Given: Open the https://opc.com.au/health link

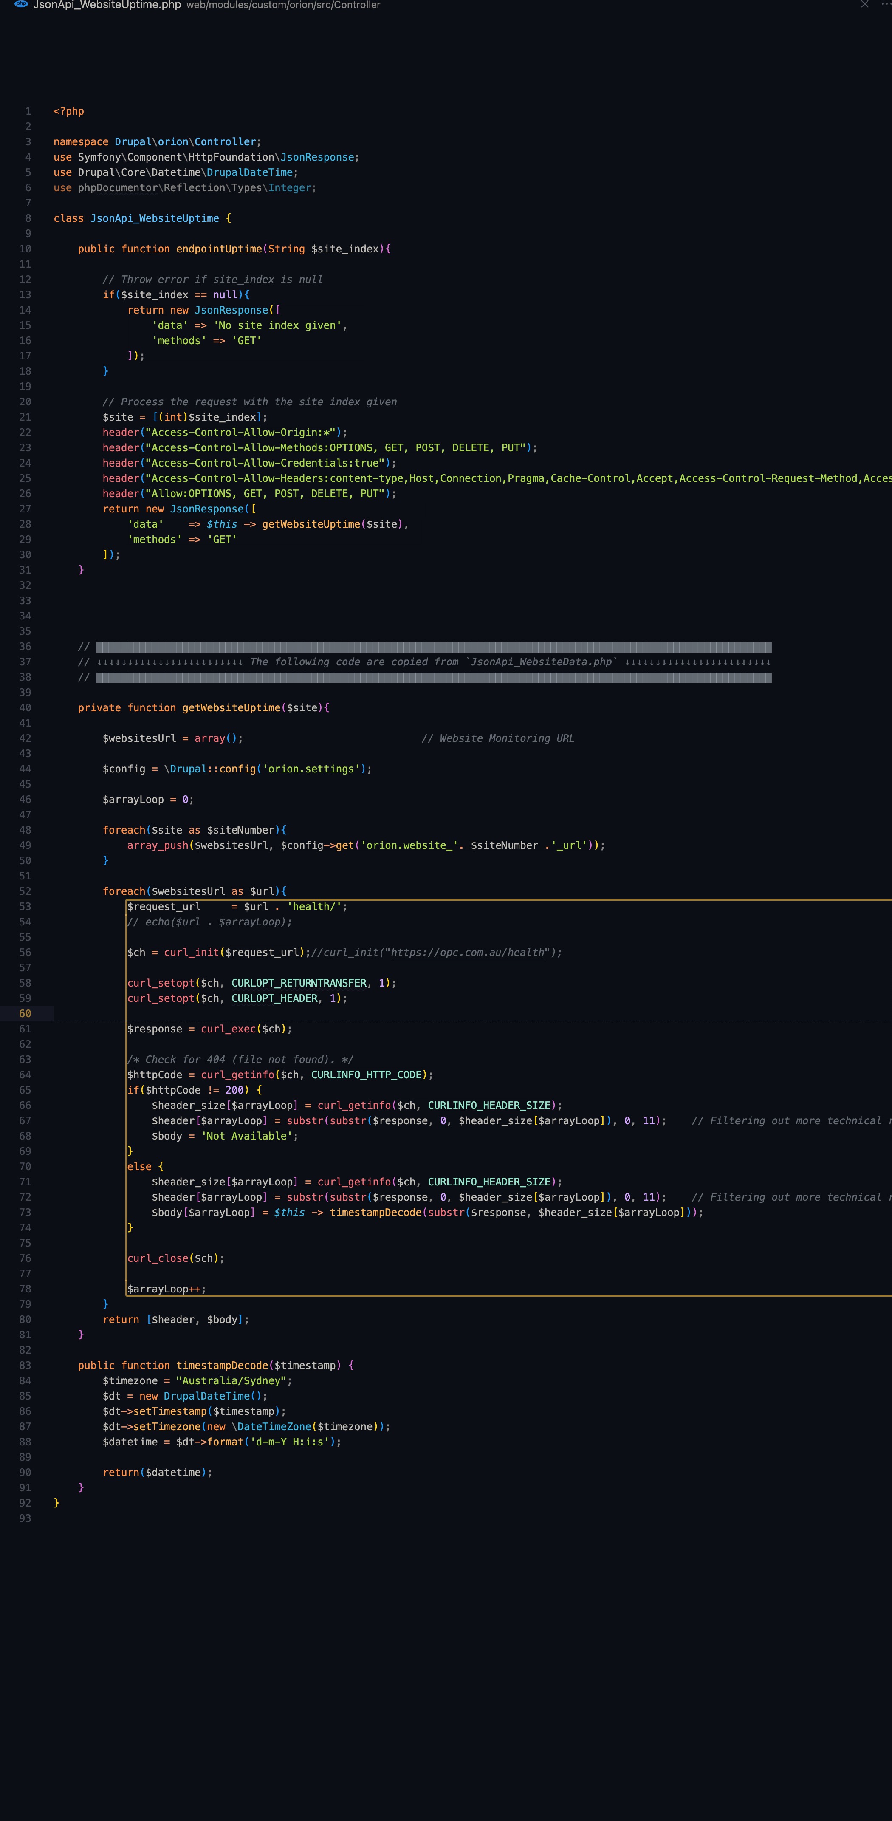Looking at the screenshot, I should click(467, 952).
